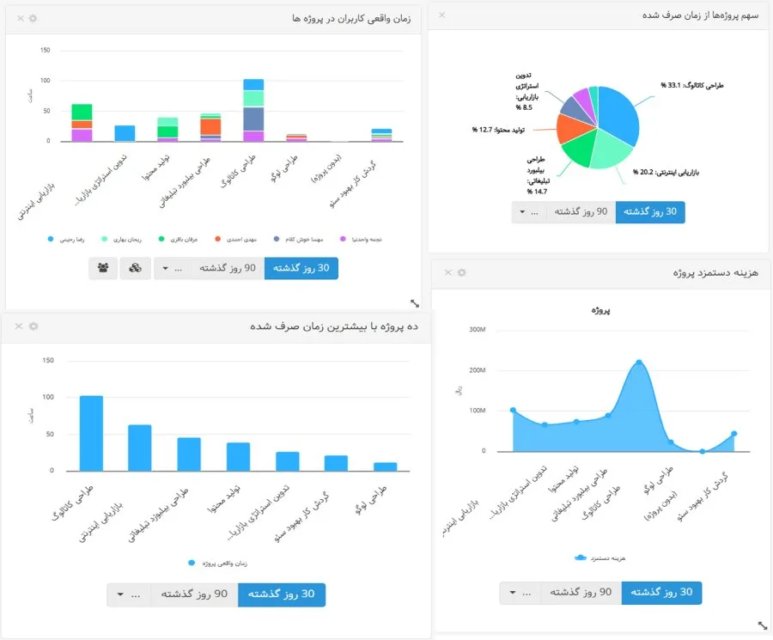Image resolution: width=773 pixels, height=640 pixels.
Task: Expand date range dropdown in wage cost widget
Action: click(513, 593)
